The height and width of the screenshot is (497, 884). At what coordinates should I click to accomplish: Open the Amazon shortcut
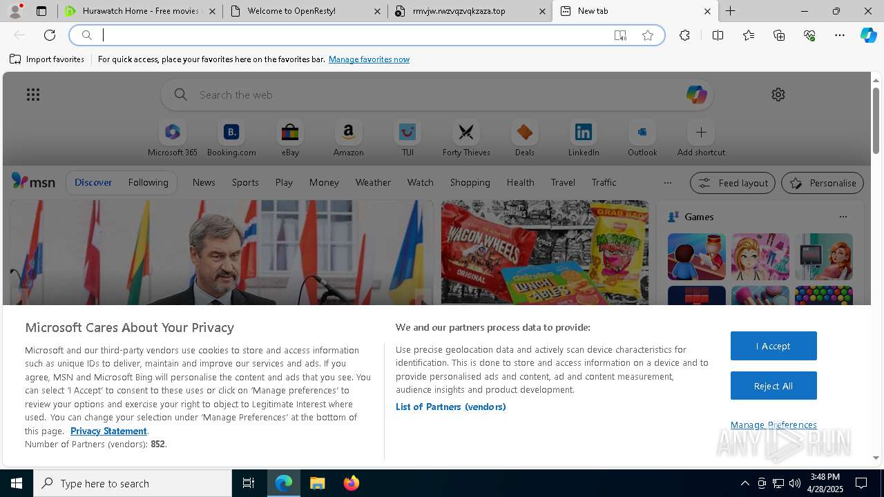pos(349,138)
